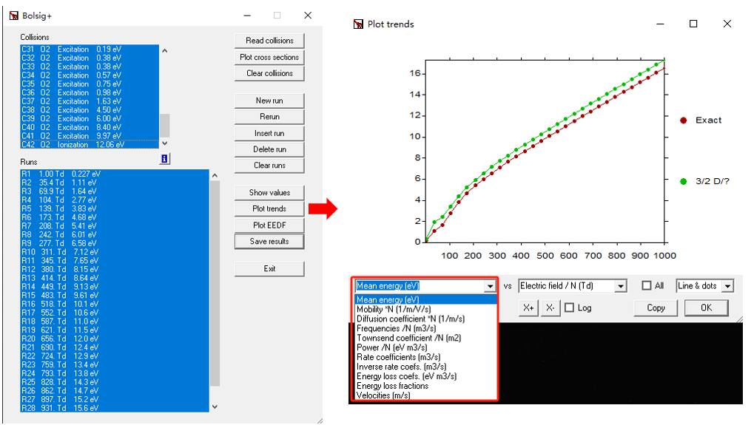Open the Electric field / N (Td) dropdown
751x425 pixels.
621,286
